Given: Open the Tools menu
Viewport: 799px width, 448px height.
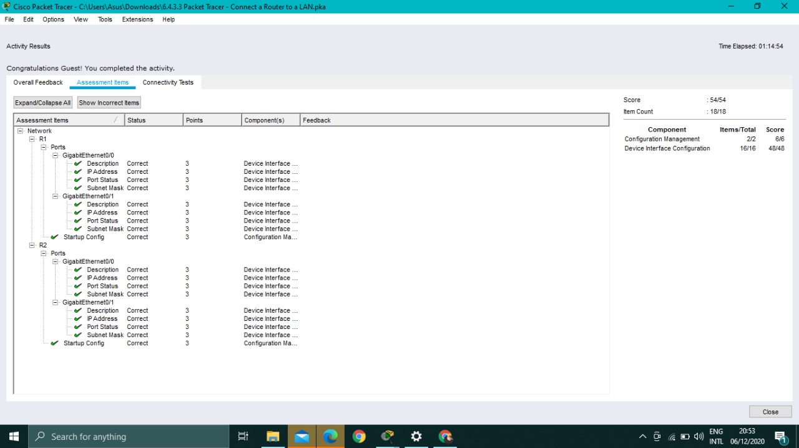Looking at the screenshot, I should click(105, 19).
